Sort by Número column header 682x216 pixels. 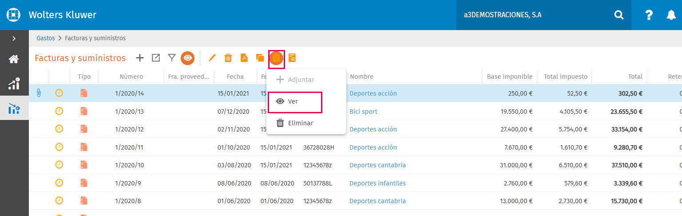point(131,77)
